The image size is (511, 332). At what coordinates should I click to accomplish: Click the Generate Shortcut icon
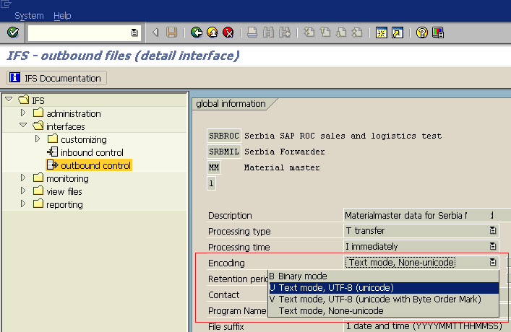tap(398, 32)
